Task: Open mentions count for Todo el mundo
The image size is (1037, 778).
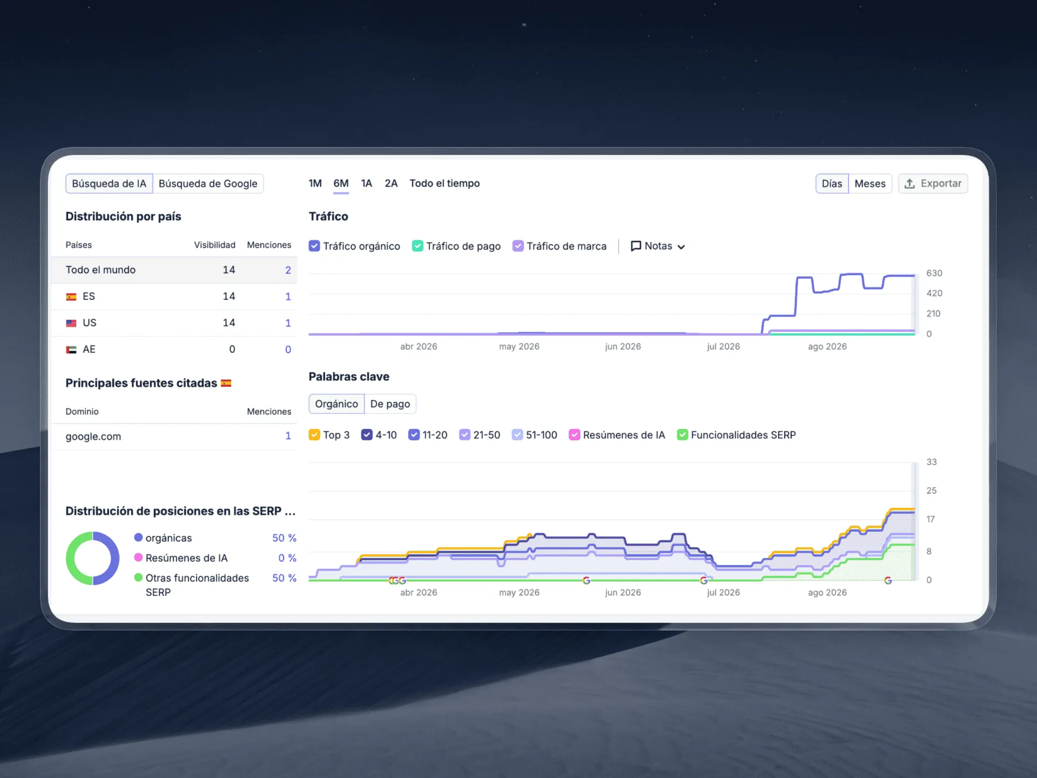Action: (x=288, y=270)
